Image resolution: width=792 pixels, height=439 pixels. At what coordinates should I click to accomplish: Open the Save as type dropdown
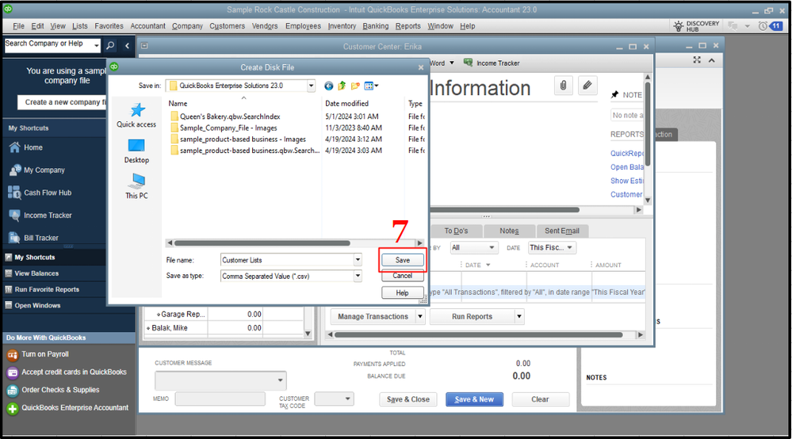358,276
